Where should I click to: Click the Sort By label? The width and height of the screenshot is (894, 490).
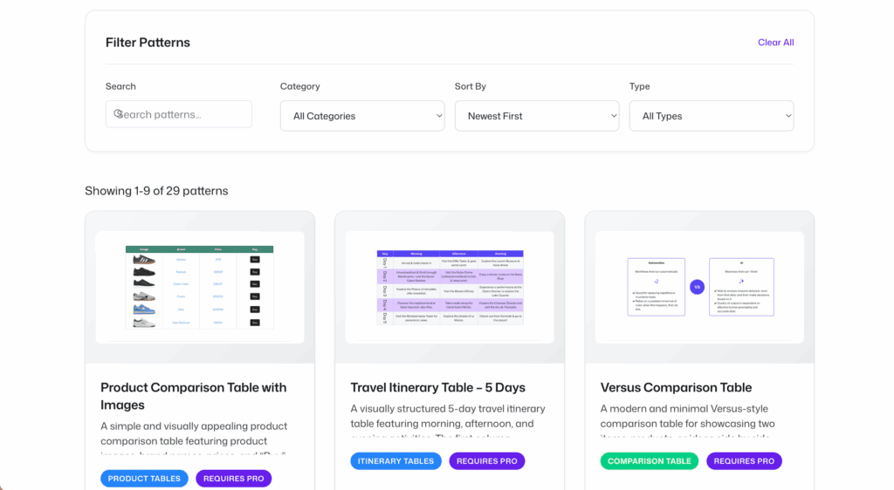pos(471,86)
